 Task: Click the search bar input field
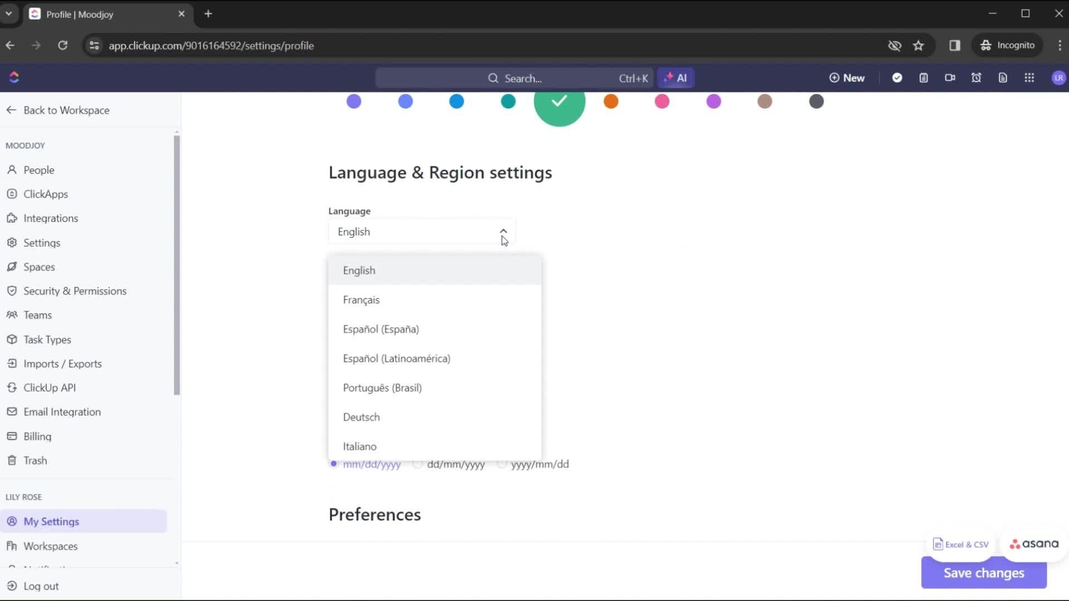click(x=565, y=78)
